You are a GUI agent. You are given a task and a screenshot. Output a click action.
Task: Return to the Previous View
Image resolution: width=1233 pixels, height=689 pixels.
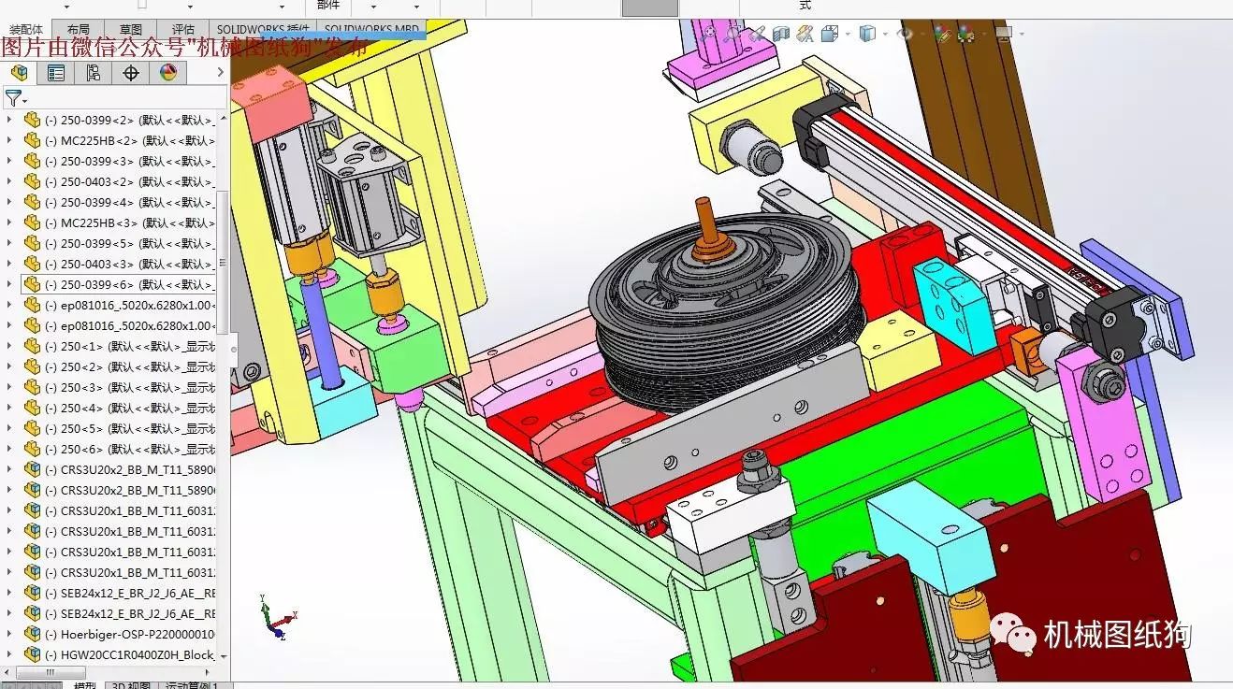tap(757, 32)
